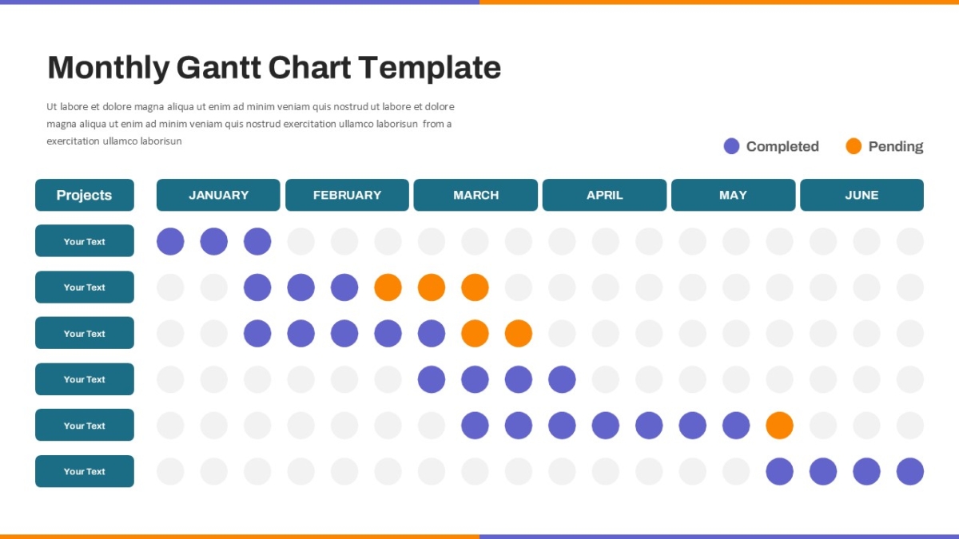
Task: Click the first purple dot in first row
Action: click(170, 241)
